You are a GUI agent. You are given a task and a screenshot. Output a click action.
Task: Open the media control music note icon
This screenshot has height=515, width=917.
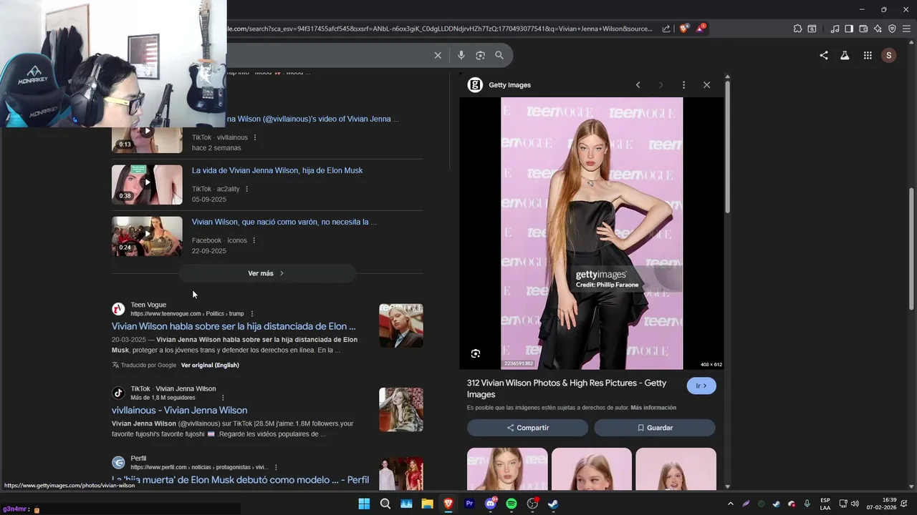835,29
